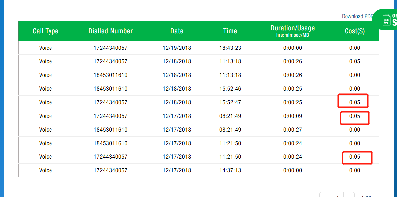
Task: Sort by the Call Type column header
Action: pos(46,31)
